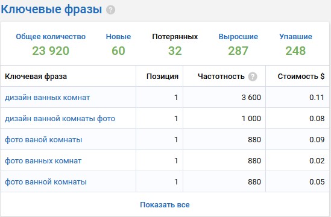The width and height of the screenshot is (331, 217).
Task: Click the total count value 23 920
Action: [x=51, y=51]
